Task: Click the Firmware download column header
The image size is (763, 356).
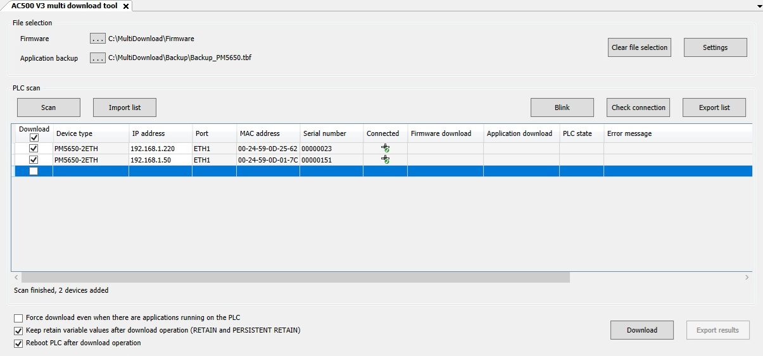Action: pos(446,133)
